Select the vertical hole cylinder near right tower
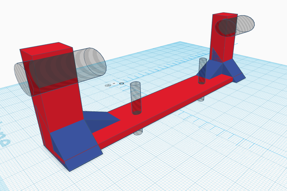Viewport: 287px width, 191px height. tap(202, 71)
